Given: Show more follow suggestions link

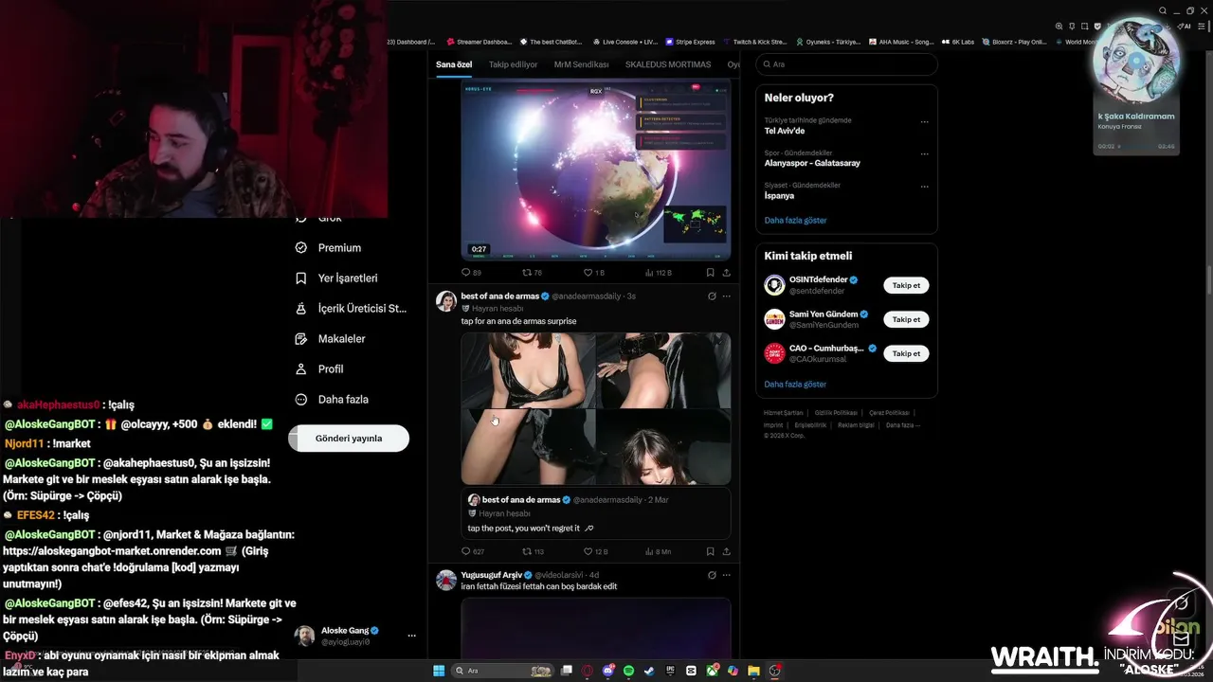Looking at the screenshot, I should tap(795, 385).
